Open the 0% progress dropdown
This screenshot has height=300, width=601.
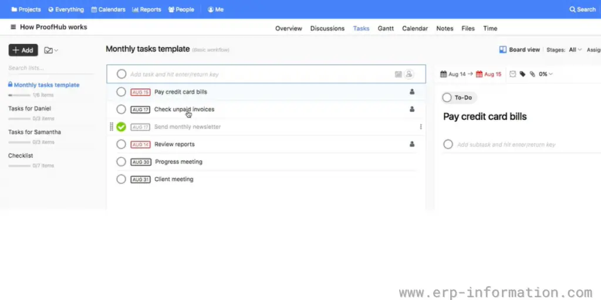(546, 74)
